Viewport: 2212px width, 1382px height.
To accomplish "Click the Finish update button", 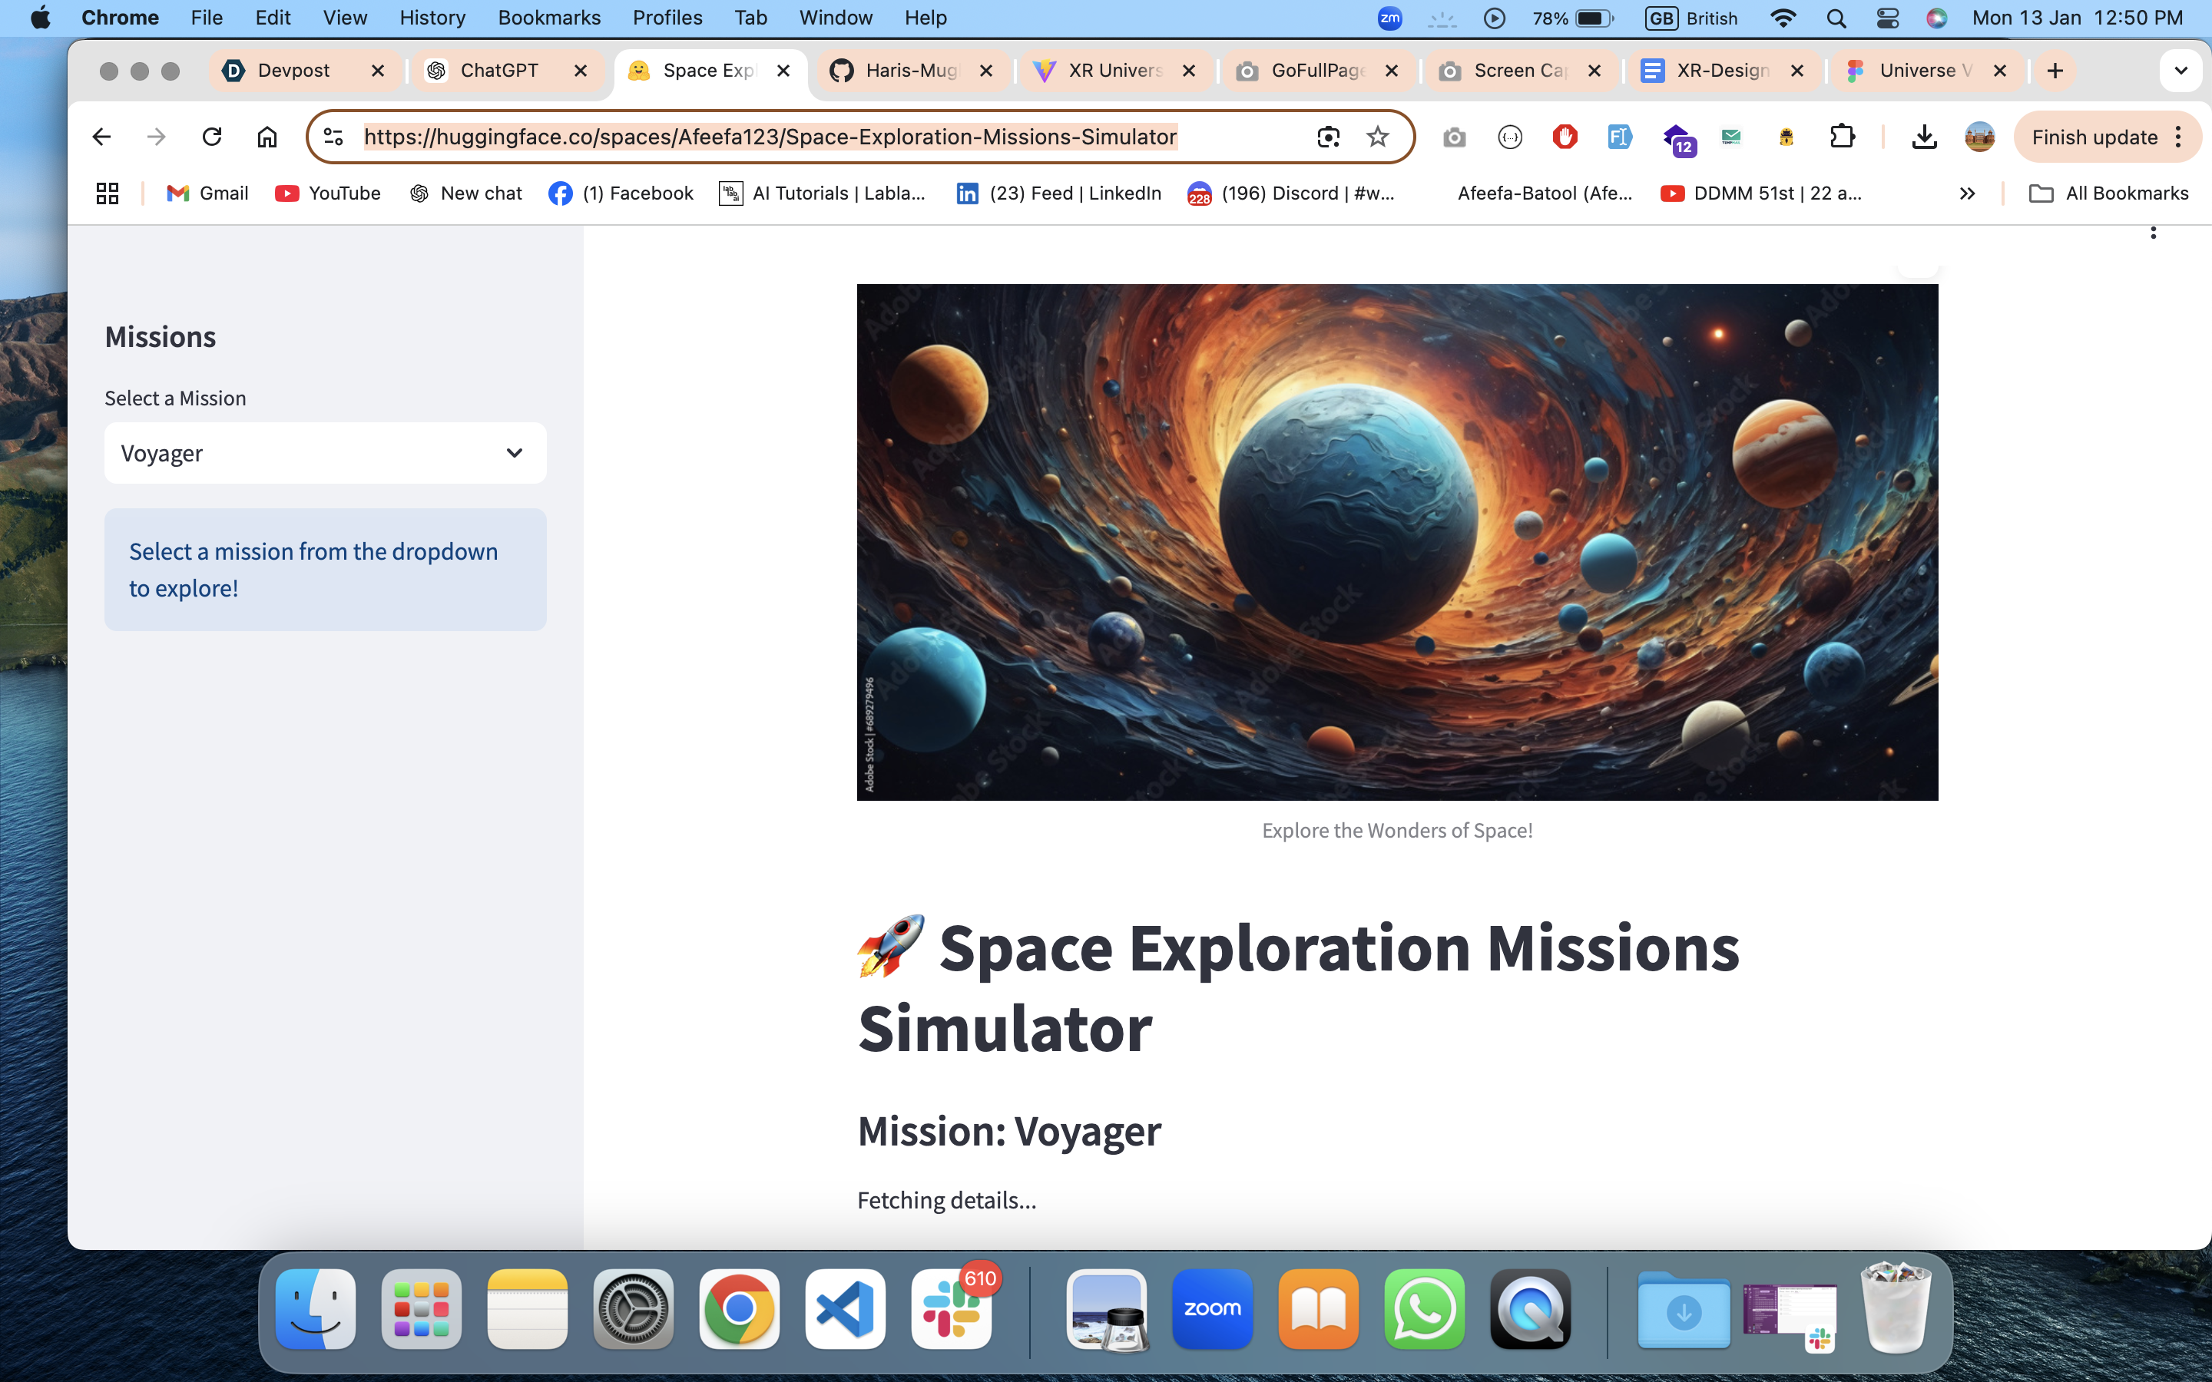I will pos(2094,137).
